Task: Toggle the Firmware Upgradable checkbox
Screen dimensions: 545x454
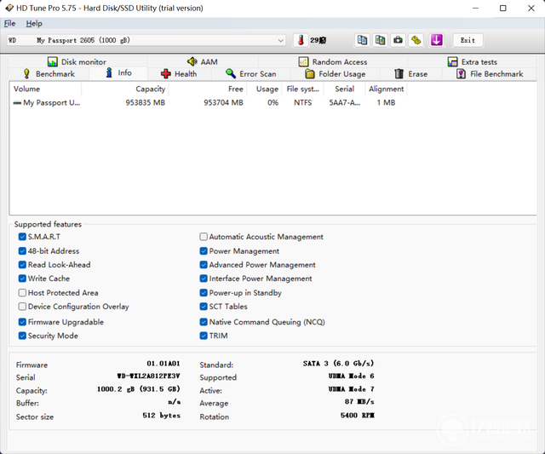Action: [x=22, y=322]
